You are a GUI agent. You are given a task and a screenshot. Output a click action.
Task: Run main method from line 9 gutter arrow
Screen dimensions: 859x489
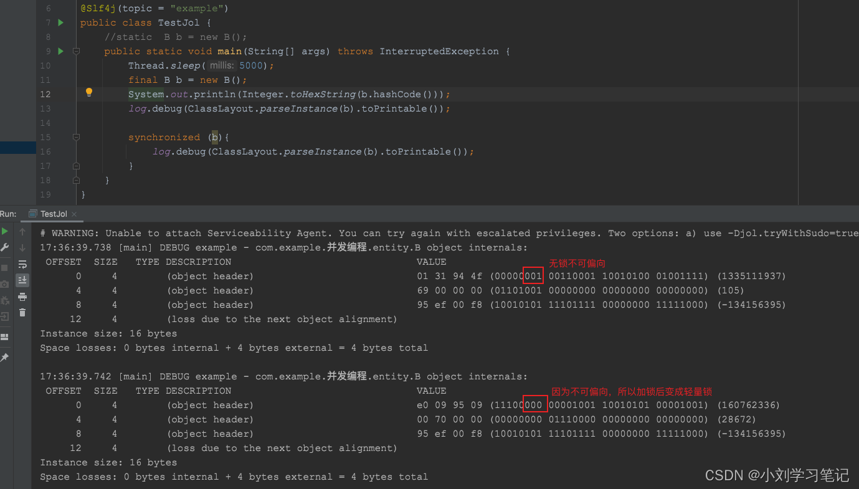60,51
